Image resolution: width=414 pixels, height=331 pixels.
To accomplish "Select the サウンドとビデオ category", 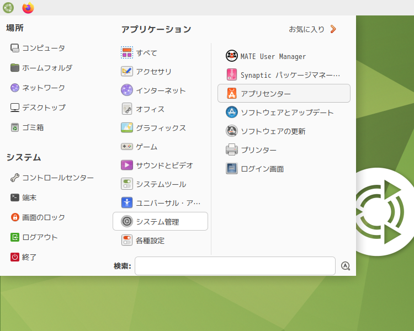I will [x=160, y=165].
